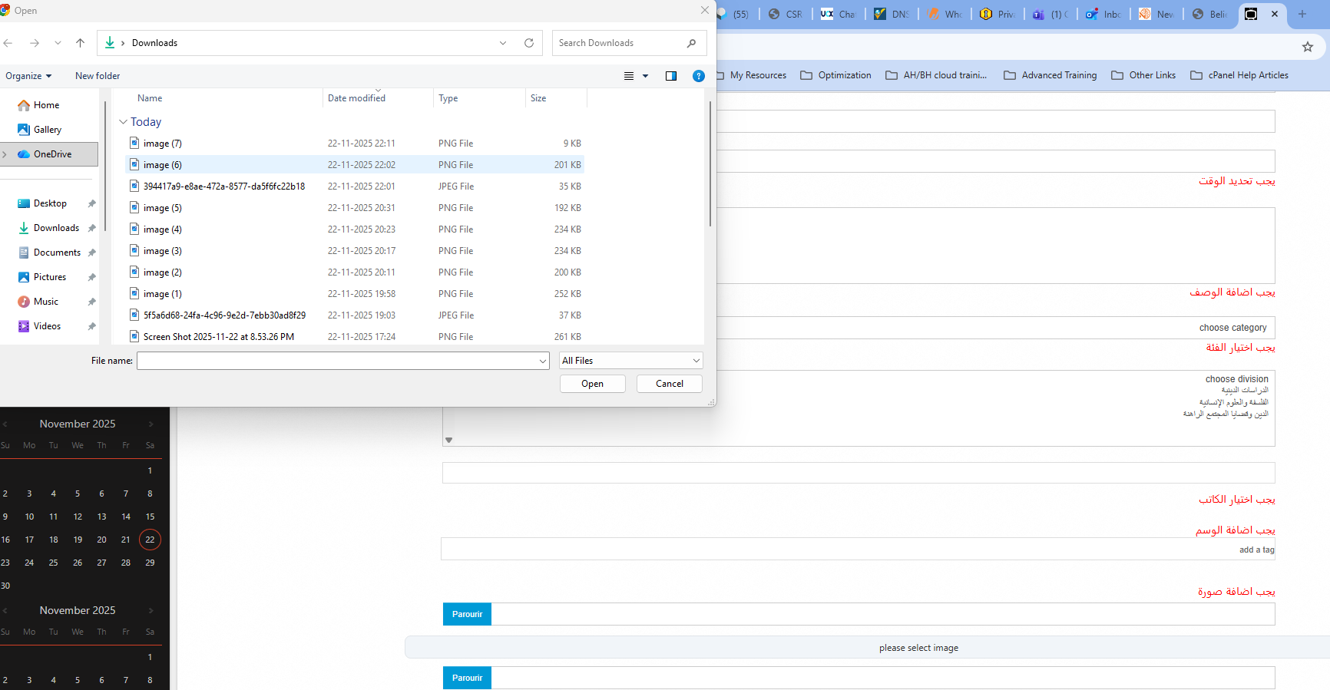Refresh the Downloads folder listing
1330x690 pixels.
tap(529, 43)
